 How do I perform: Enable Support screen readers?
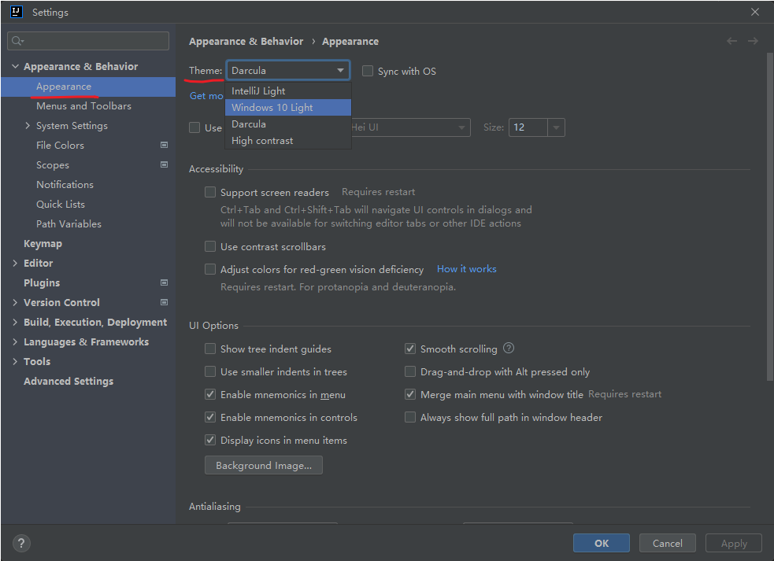click(210, 192)
